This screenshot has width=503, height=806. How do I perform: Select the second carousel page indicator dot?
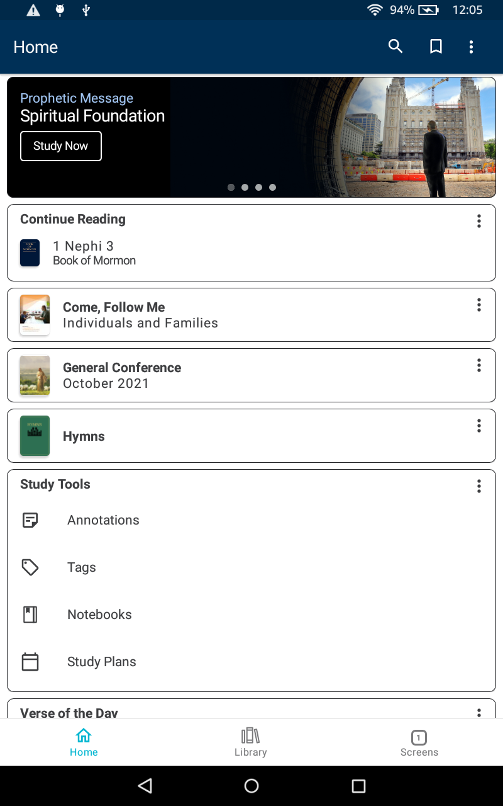245,187
